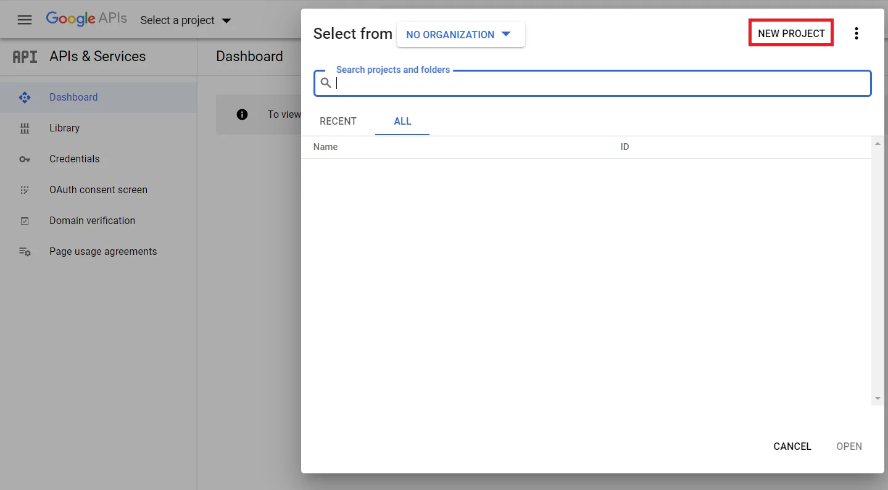Open Credentials using its key icon

click(x=25, y=159)
